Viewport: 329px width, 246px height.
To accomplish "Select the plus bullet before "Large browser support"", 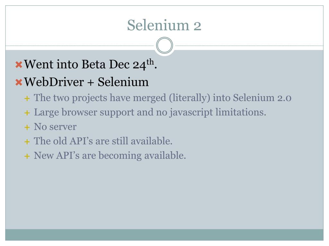I will [x=27, y=113].
